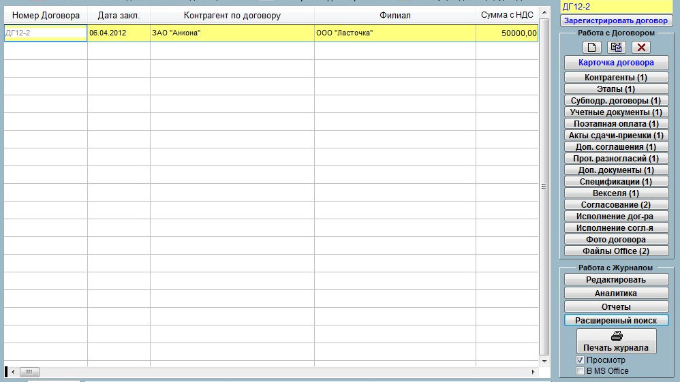Open Акты сдачи-приемки (1)
Image resolution: width=680 pixels, height=382 pixels.
click(616, 136)
